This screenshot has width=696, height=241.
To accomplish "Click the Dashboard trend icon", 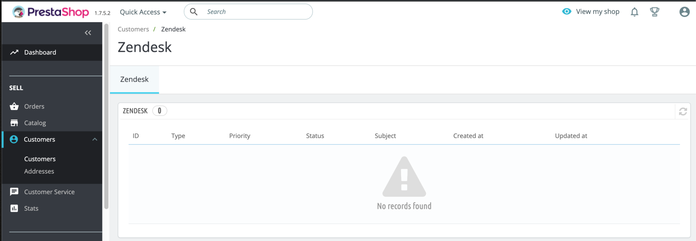I will tap(14, 52).
